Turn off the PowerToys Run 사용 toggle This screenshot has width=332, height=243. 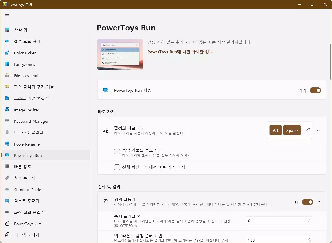click(x=315, y=90)
